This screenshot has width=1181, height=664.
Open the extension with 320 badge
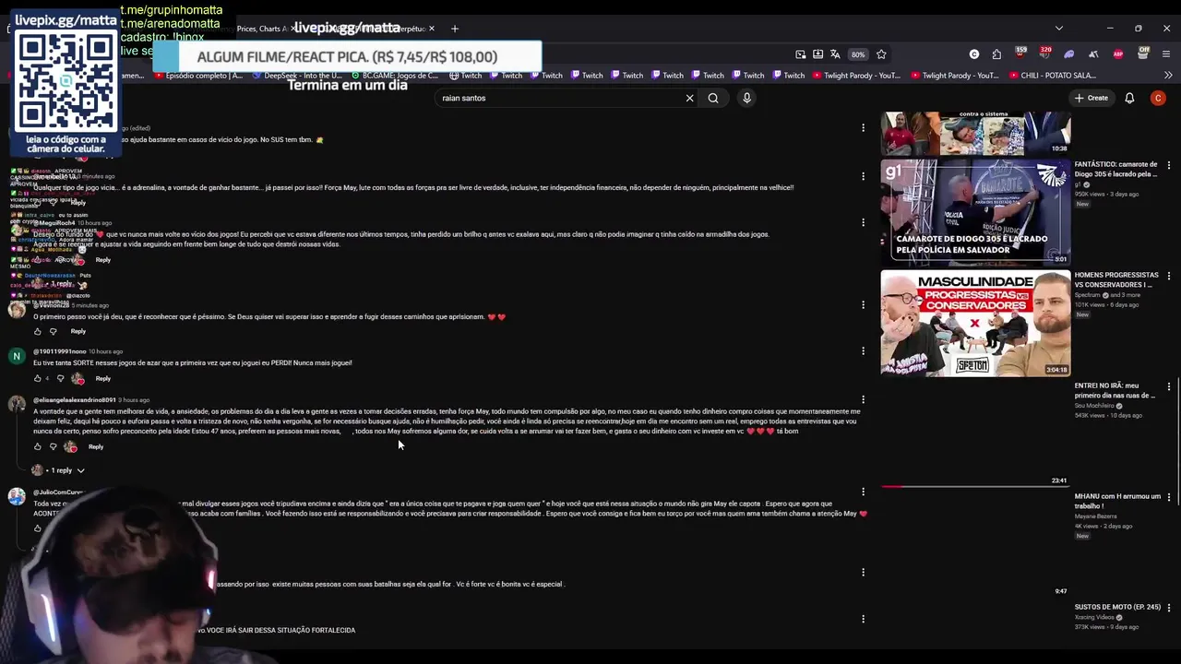pyautogui.click(x=1044, y=53)
